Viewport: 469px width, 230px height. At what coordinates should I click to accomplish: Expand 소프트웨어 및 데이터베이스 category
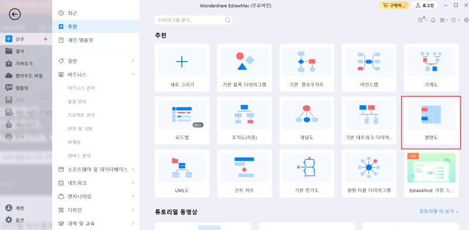[96, 169]
